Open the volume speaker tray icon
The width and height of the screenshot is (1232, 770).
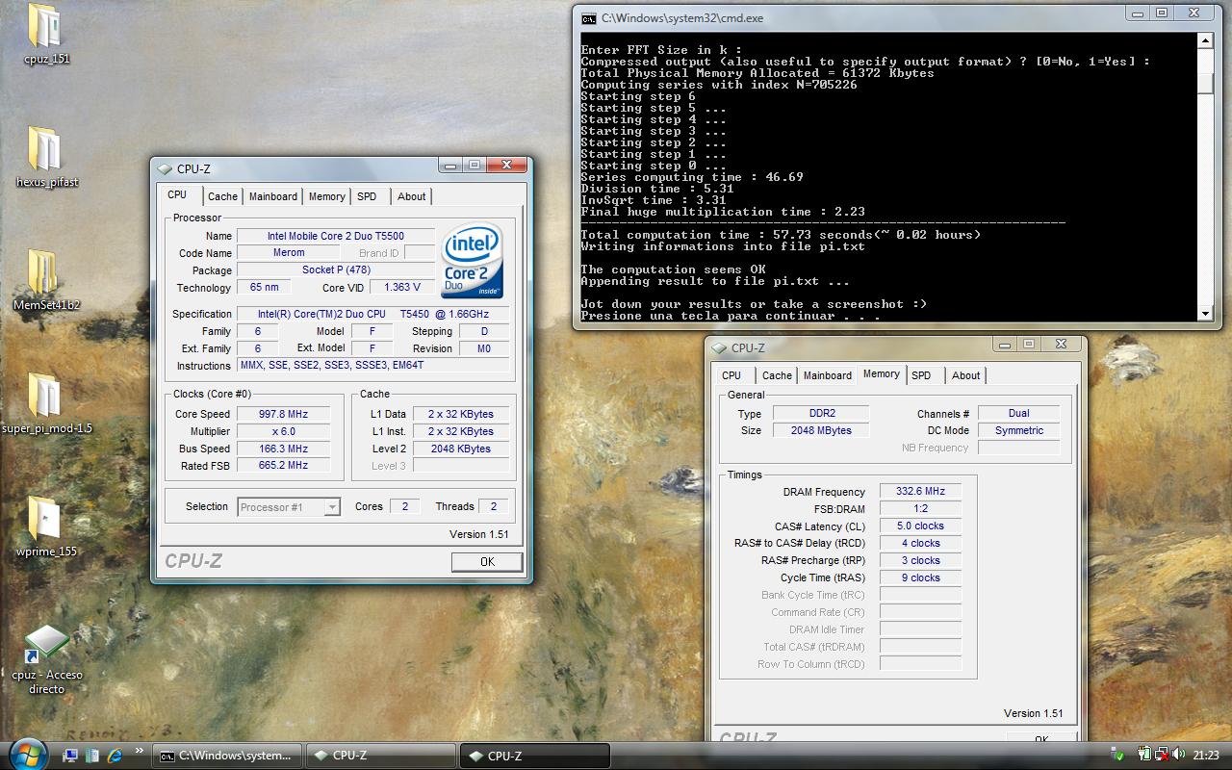coord(1179,756)
